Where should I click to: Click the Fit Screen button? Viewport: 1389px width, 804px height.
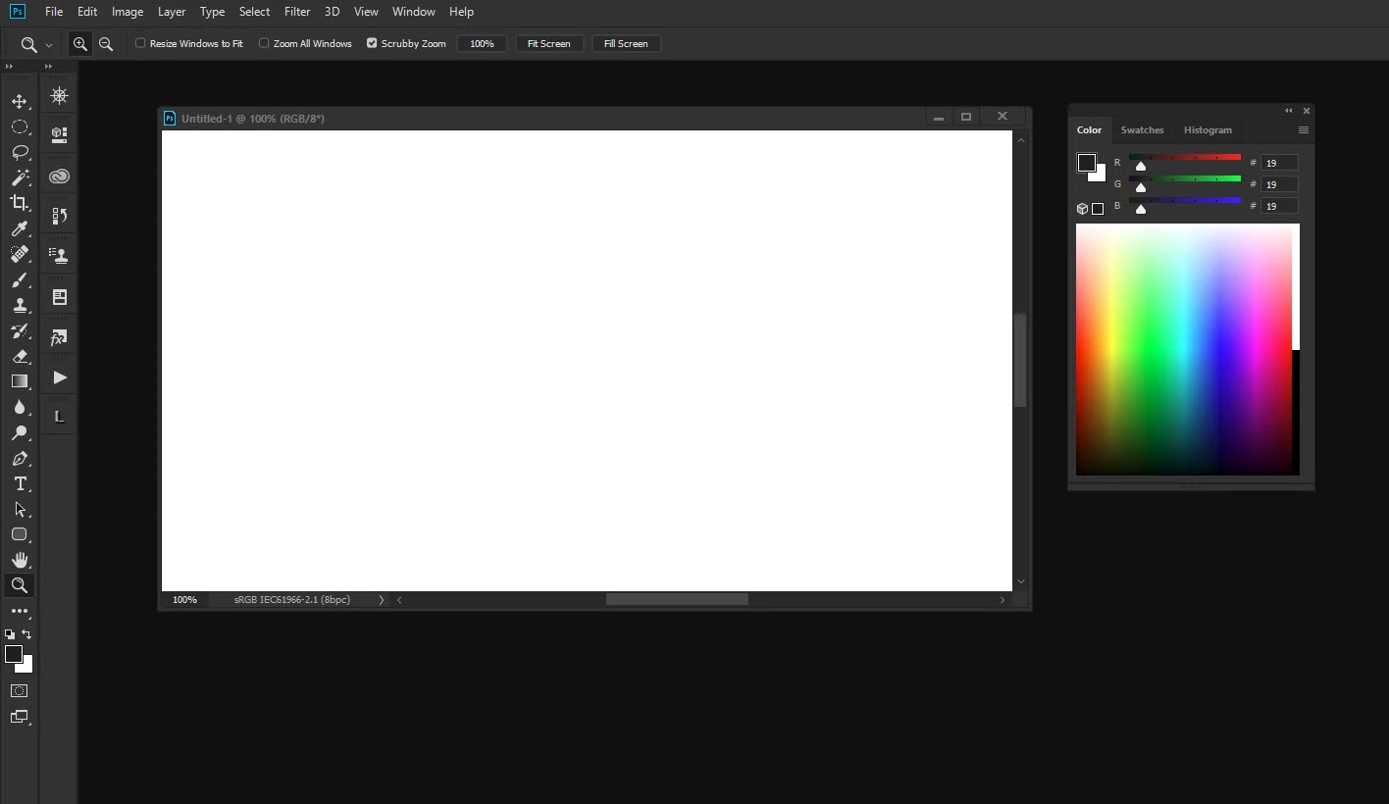point(548,44)
